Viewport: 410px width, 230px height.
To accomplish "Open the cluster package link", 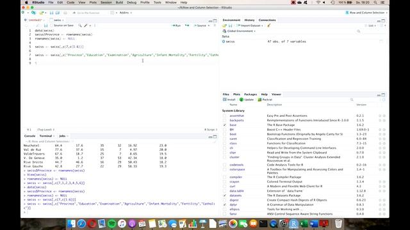I will [234, 157].
